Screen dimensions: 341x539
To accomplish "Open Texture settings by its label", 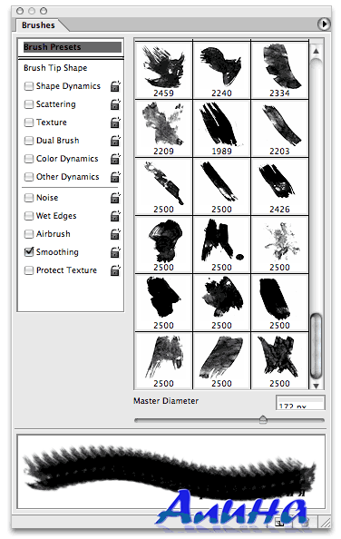I will pos(51,122).
